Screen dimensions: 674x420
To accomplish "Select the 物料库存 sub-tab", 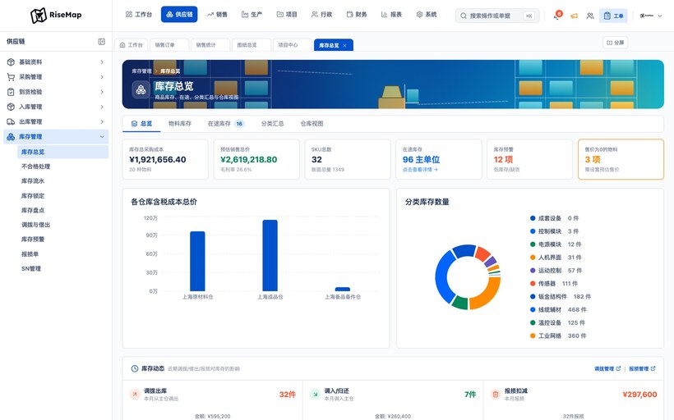I will (x=180, y=124).
